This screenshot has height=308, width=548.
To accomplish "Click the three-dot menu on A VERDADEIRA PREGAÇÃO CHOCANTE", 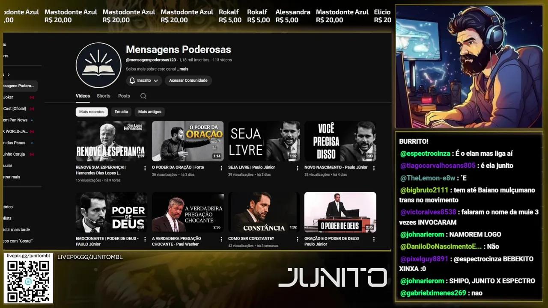I will pos(221,239).
